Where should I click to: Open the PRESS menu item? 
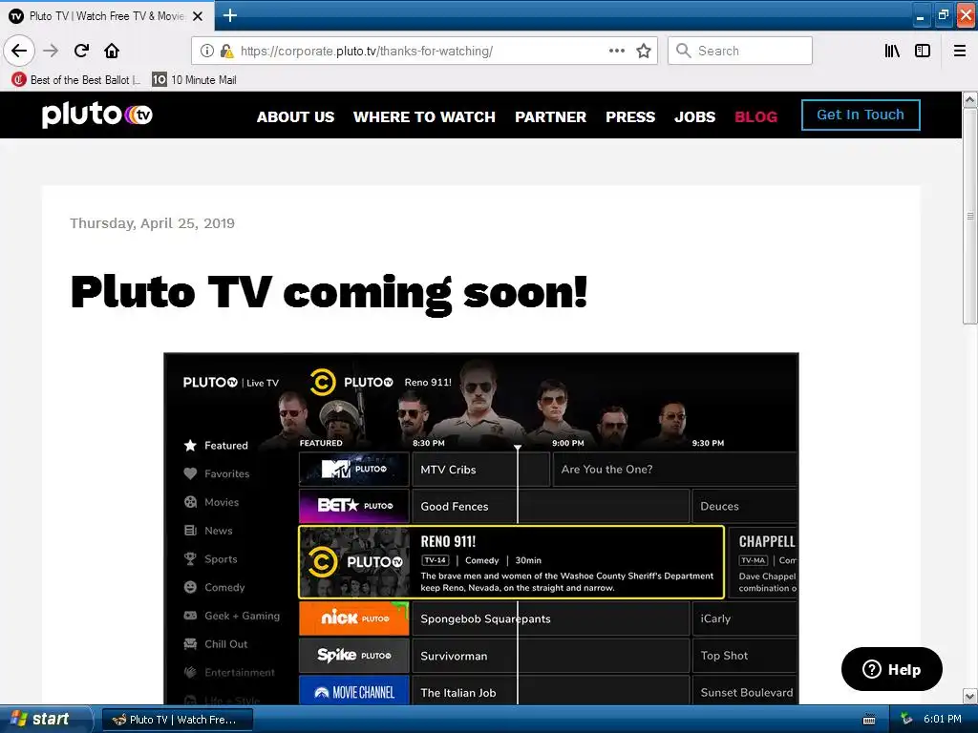pyautogui.click(x=630, y=116)
